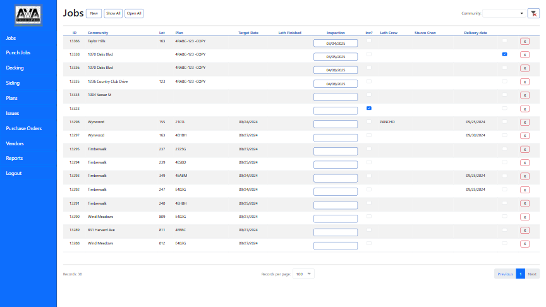Click X button for job 13293
546x307 pixels.
[525, 176]
